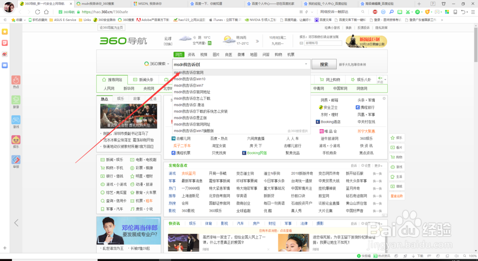Click the 反馈投诉 link at top

click(363, 27)
